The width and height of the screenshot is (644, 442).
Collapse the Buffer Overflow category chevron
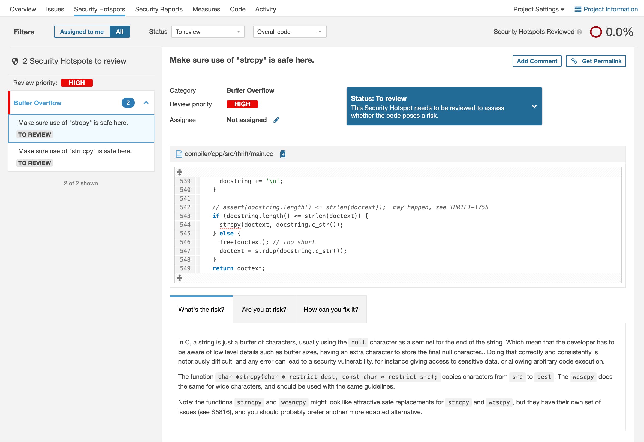coord(146,103)
